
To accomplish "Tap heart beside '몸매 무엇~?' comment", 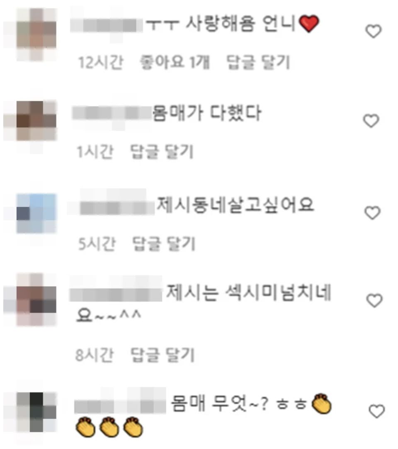I will 376,411.
